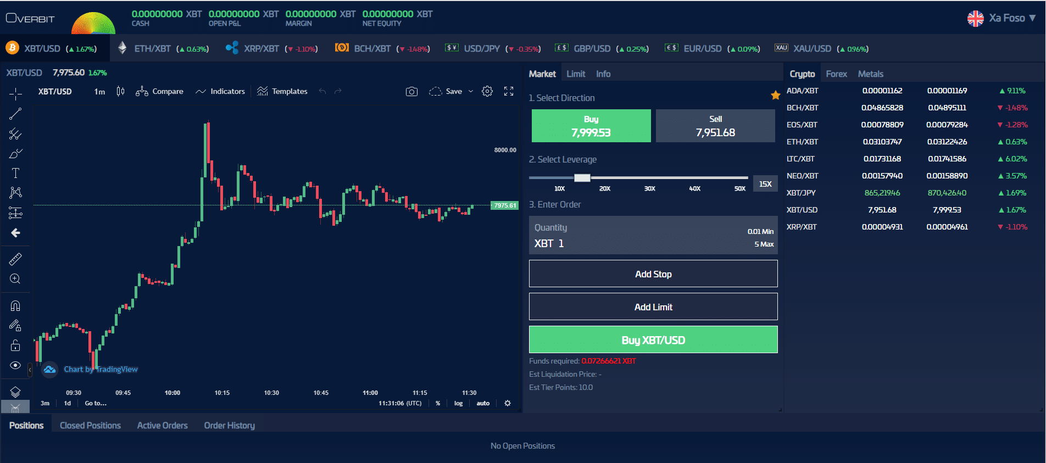Expand the Save dropdown arrow
1046x463 pixels.
tap(471, 91)
